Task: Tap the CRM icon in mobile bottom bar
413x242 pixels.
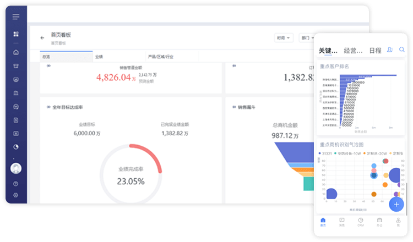Action: pos(361,222)
